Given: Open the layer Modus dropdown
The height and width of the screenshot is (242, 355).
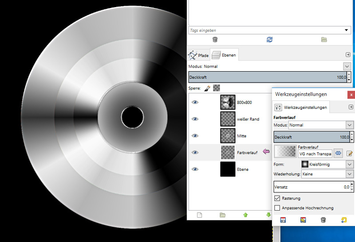Looking at the screenshot, I should [347, 66].
